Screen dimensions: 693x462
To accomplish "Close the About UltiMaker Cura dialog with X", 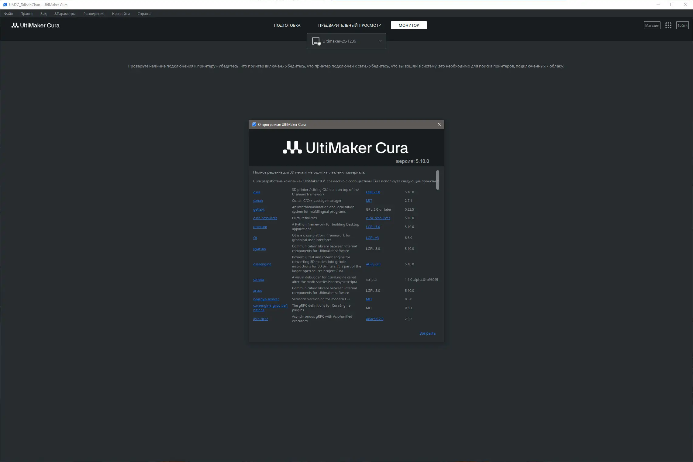I will (439, 124).
